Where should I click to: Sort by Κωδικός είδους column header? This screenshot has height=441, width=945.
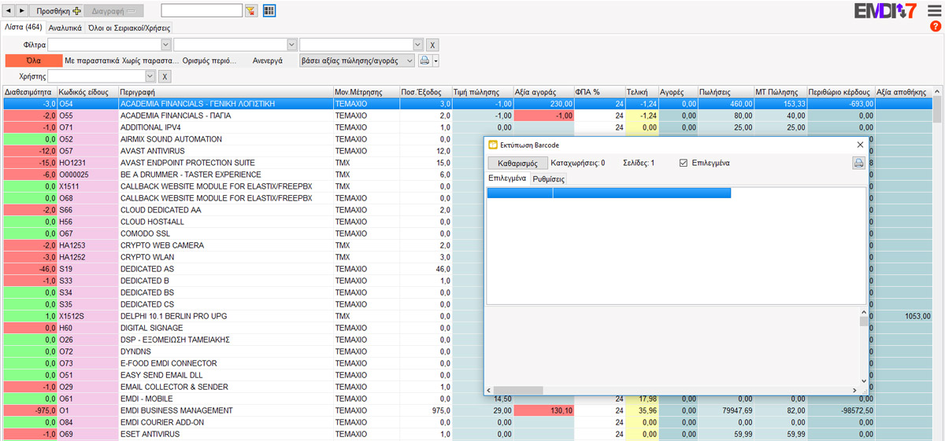87,92
